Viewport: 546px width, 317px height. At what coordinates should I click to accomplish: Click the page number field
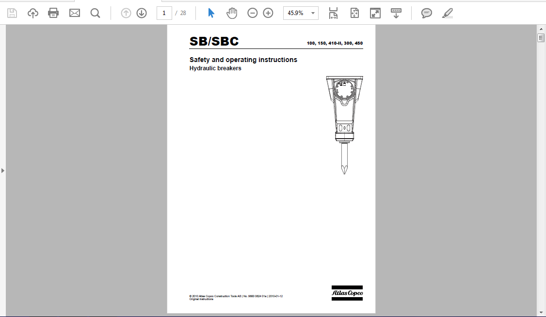pyautogui.click(x=164, y=13)
